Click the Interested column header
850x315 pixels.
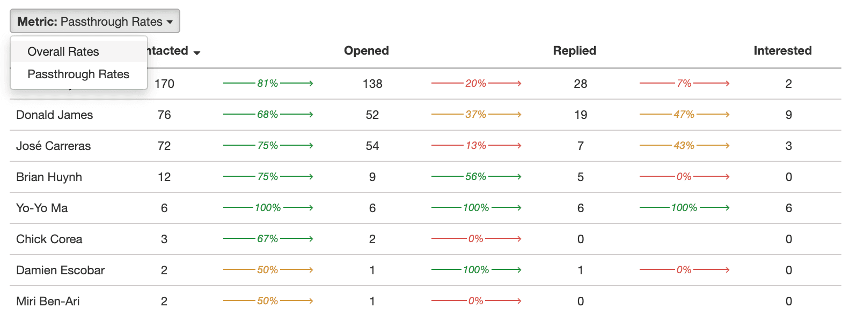(782, 51)
